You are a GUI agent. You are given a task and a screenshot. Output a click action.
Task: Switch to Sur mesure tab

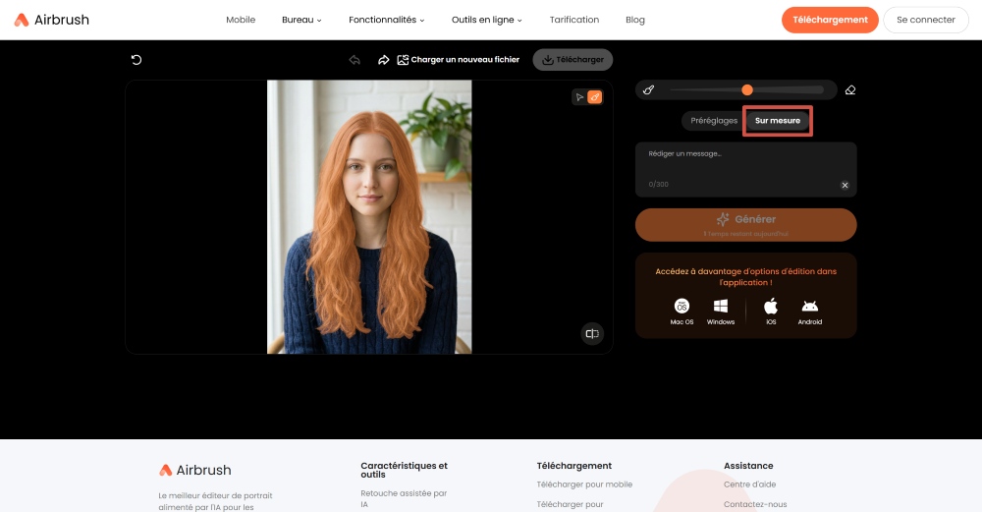point(777,120)
